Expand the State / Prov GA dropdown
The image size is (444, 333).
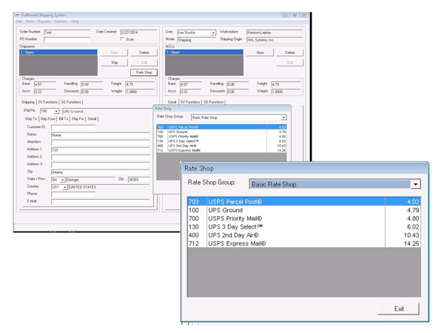coord(63,180)
